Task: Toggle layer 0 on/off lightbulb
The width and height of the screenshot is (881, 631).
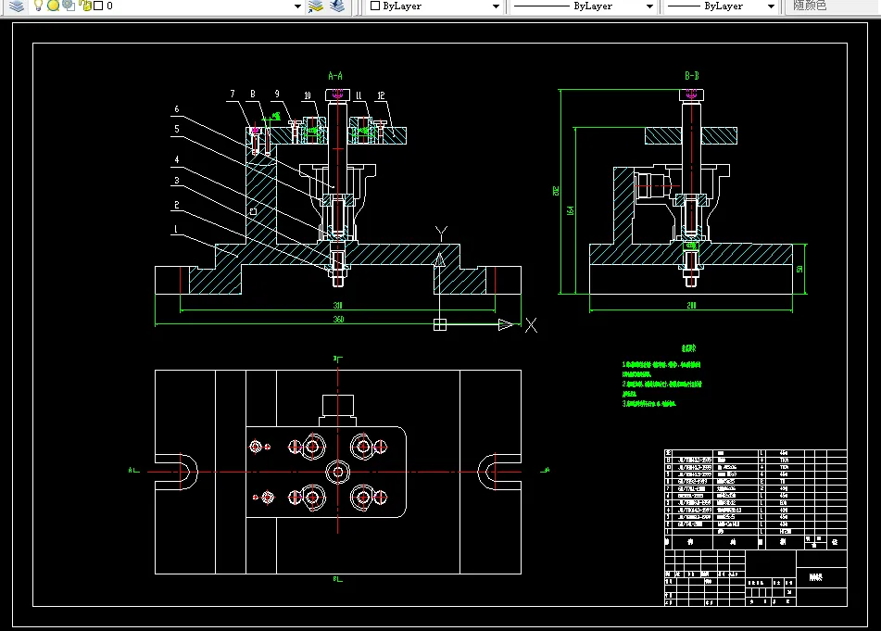Action: tap(39, 6)
